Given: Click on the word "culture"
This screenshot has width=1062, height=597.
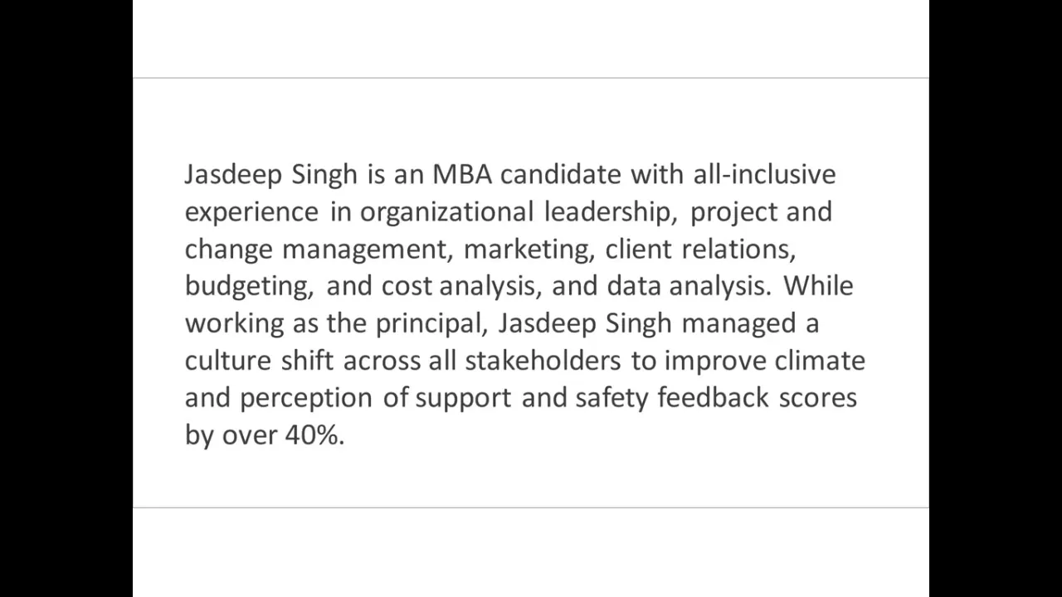Looking at the screenshot, I should (227, 361).
